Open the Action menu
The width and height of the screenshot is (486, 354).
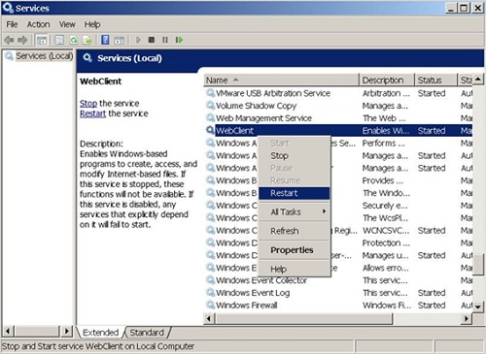38,24
